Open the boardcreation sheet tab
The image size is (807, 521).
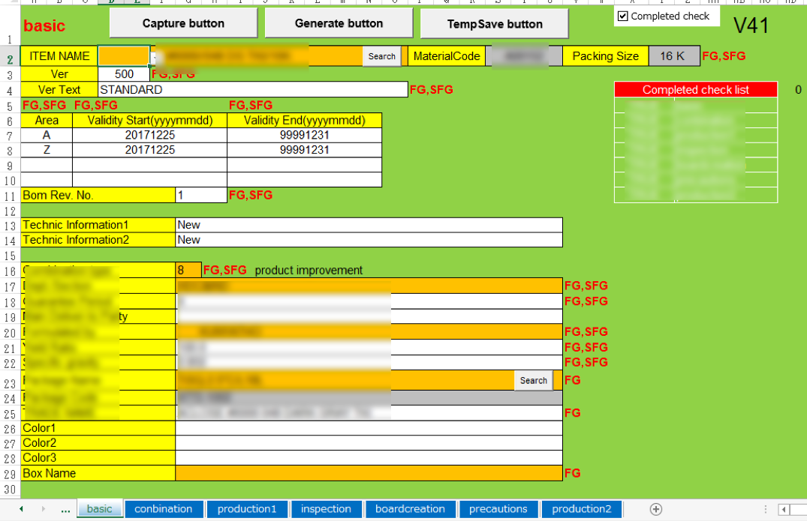(410, 509)
